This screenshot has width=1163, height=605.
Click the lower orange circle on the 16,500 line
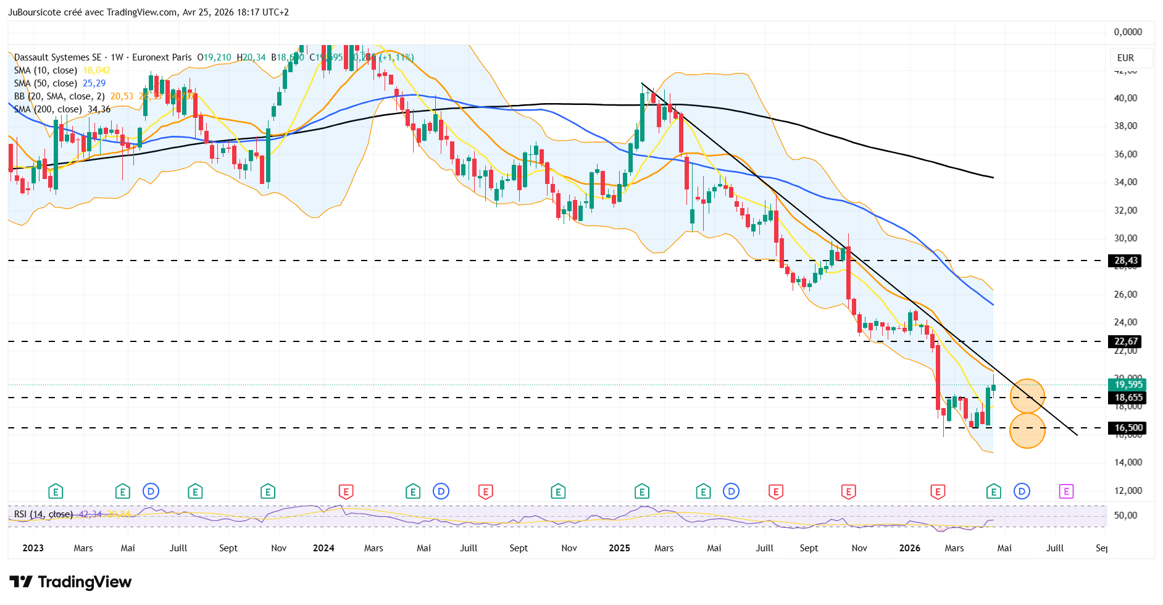pos(1027,430)
